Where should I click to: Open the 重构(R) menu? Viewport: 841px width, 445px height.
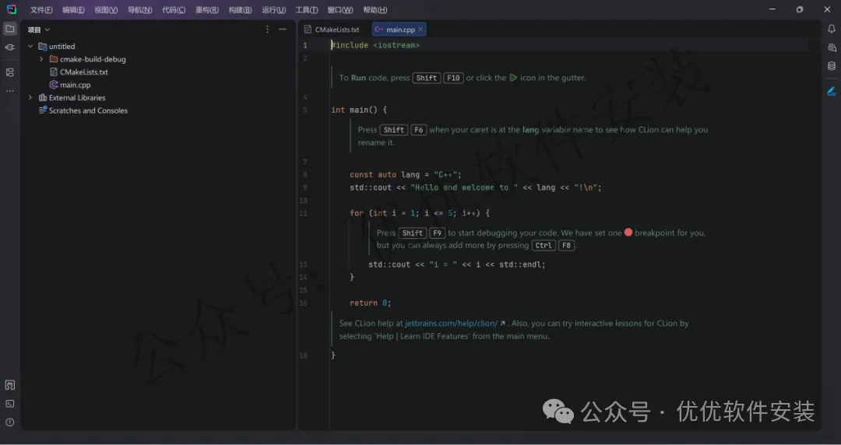tap(207, 9)
